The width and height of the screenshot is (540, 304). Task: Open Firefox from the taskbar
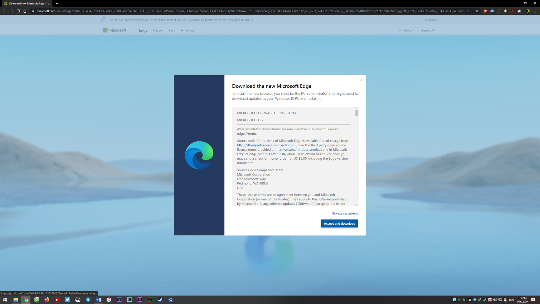pos(47,300)
